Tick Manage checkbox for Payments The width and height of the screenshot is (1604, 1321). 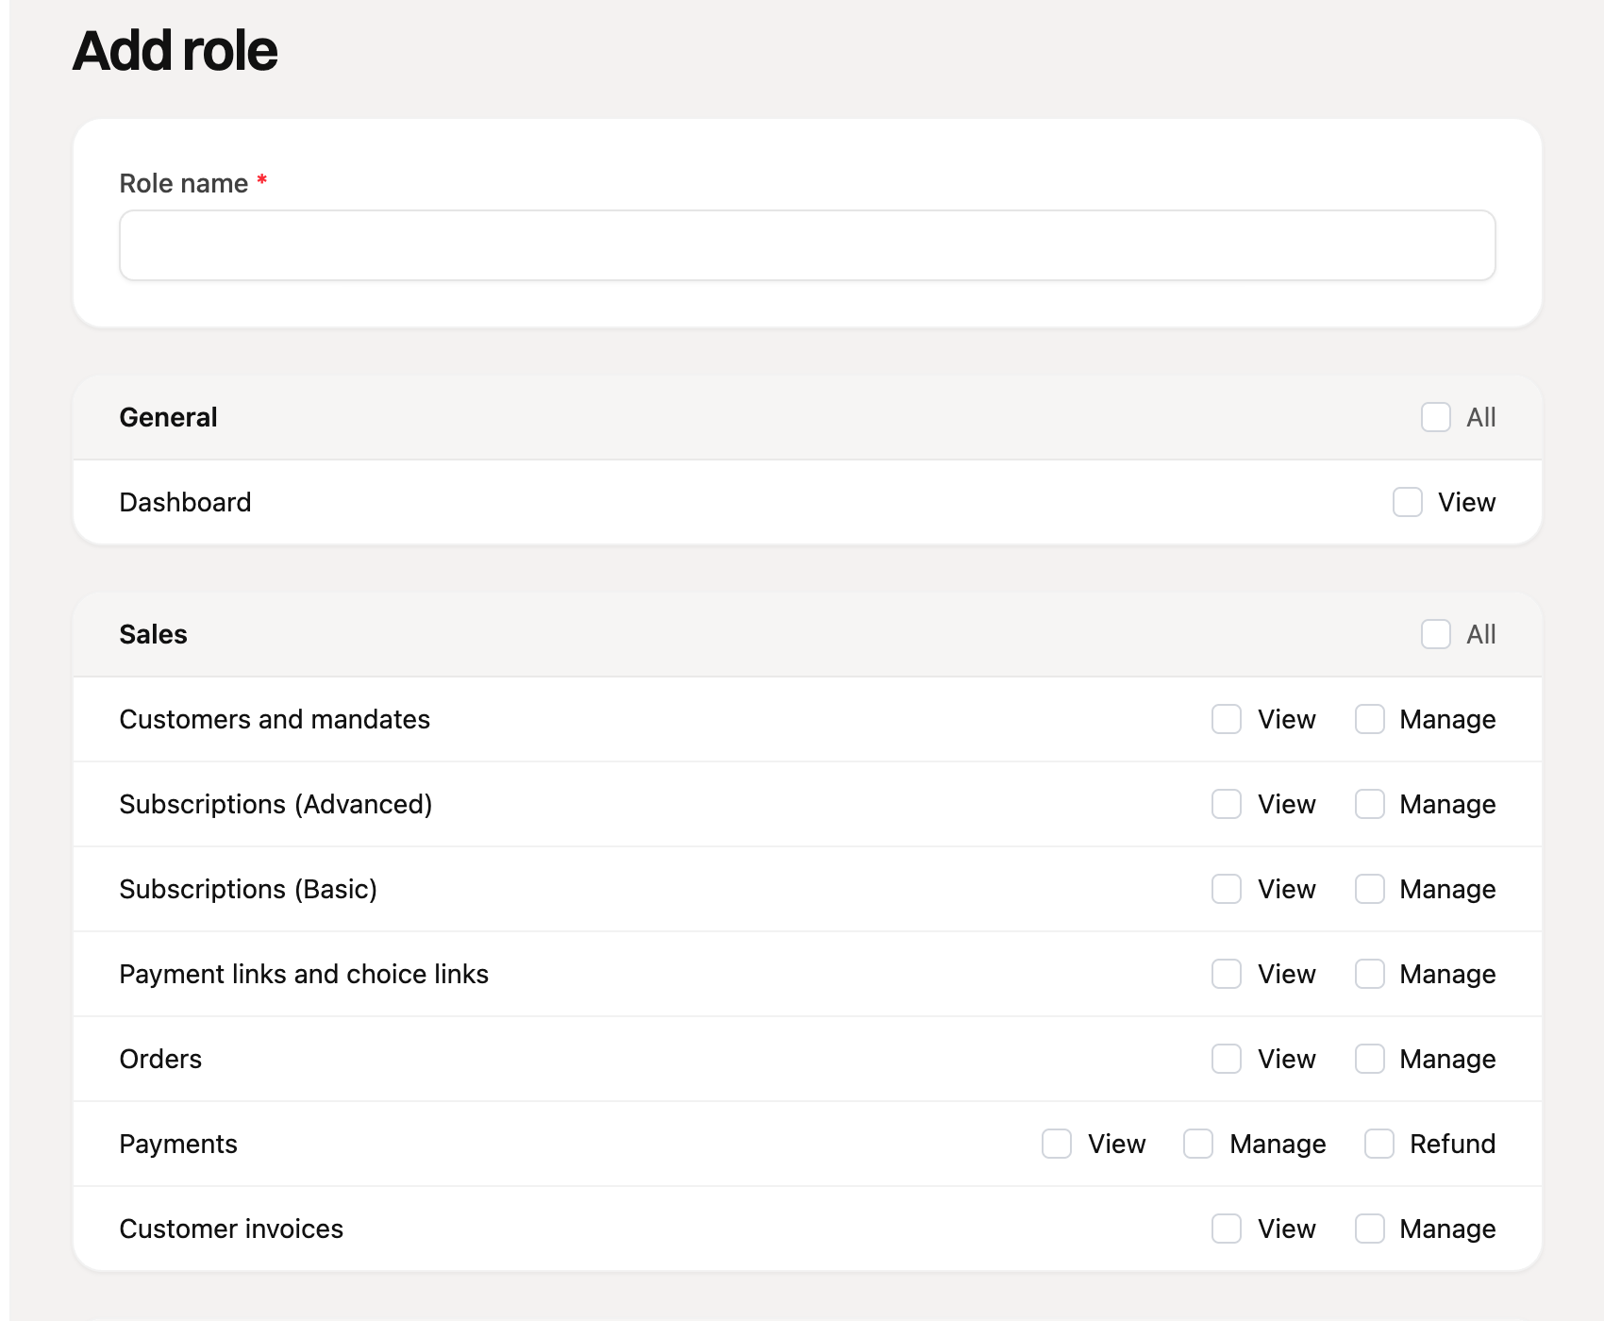point(1198,1144)
